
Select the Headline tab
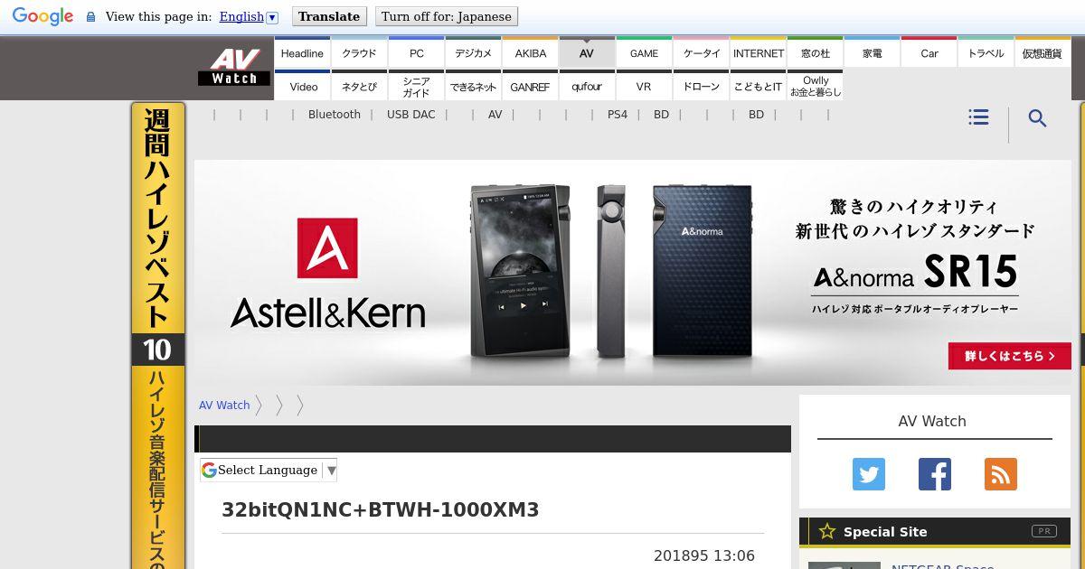pyautogui.click(x=302, y=53)
